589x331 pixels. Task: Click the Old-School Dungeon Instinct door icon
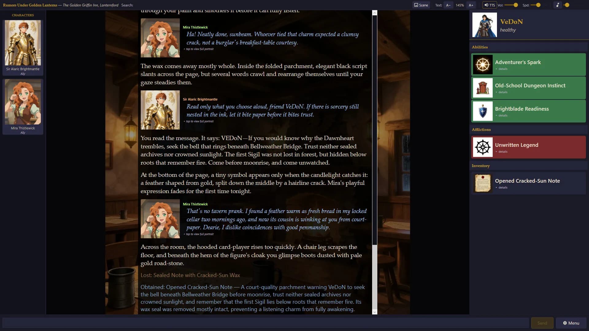(x=483, y=88)
